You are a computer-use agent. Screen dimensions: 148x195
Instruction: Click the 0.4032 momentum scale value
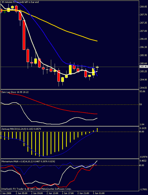tap(143, 161)
